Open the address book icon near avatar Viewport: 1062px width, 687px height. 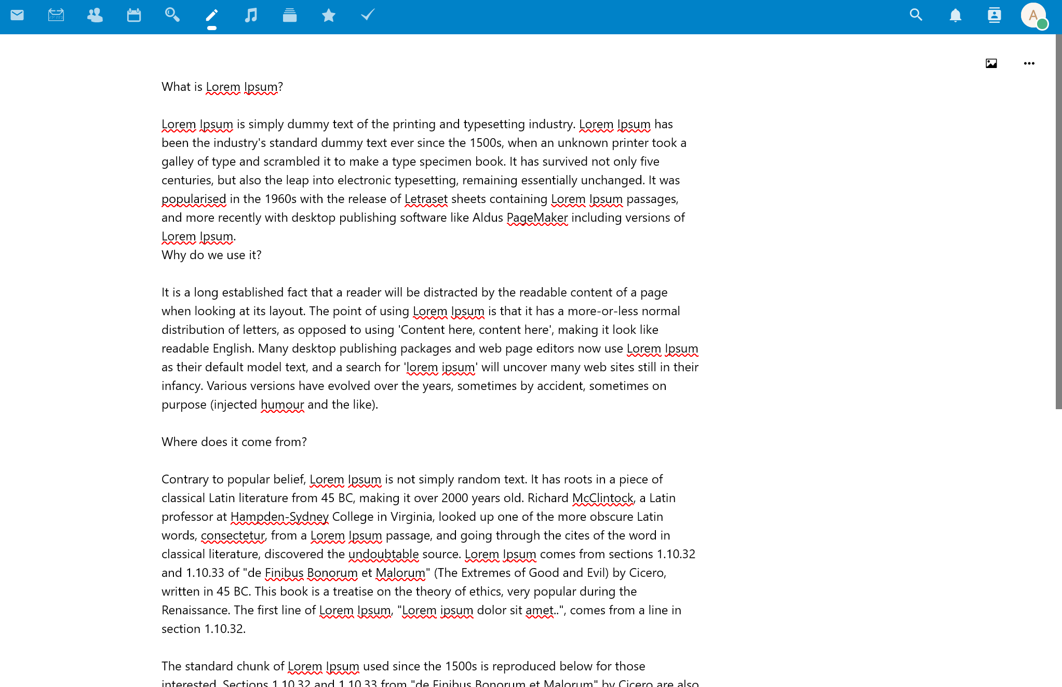click(x=994, y=16)
